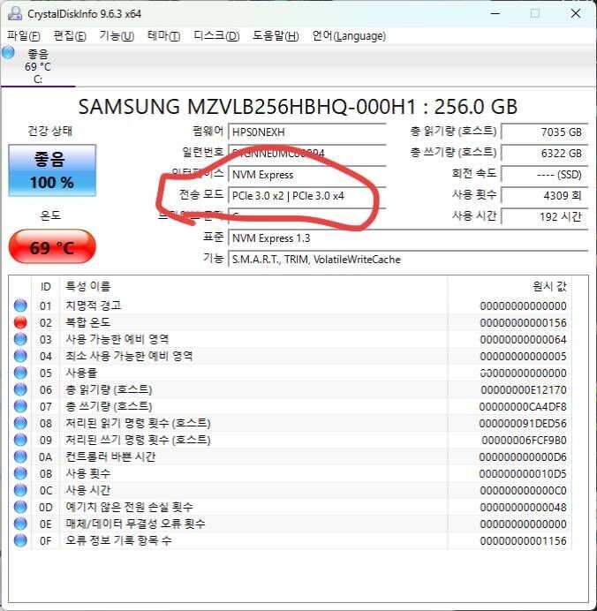Click raw value 00000006FCF9B0

point(524,440)
